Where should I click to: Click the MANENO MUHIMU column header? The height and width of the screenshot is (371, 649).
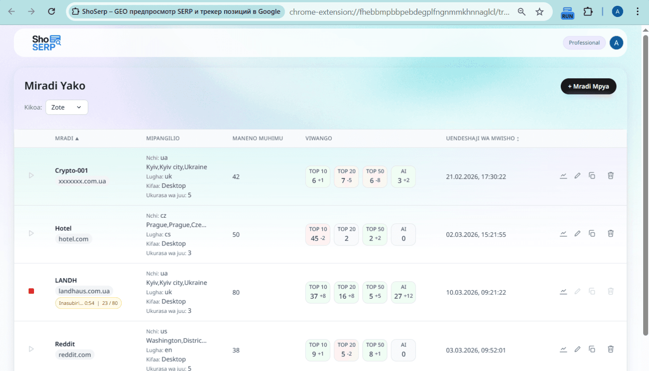point(258,139)
